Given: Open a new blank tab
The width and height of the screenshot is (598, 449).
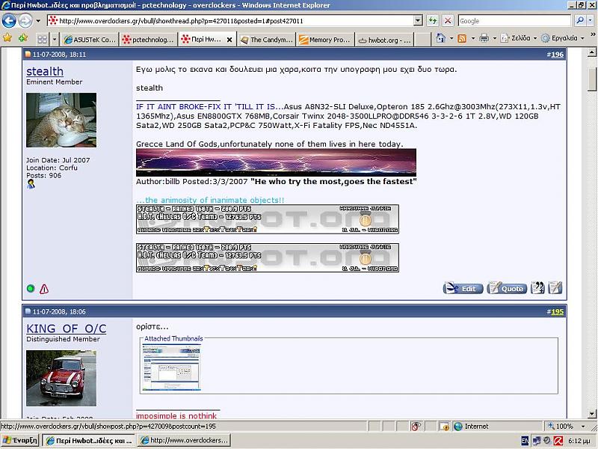Looking at the screenshot, I should [x=422, y=40].
